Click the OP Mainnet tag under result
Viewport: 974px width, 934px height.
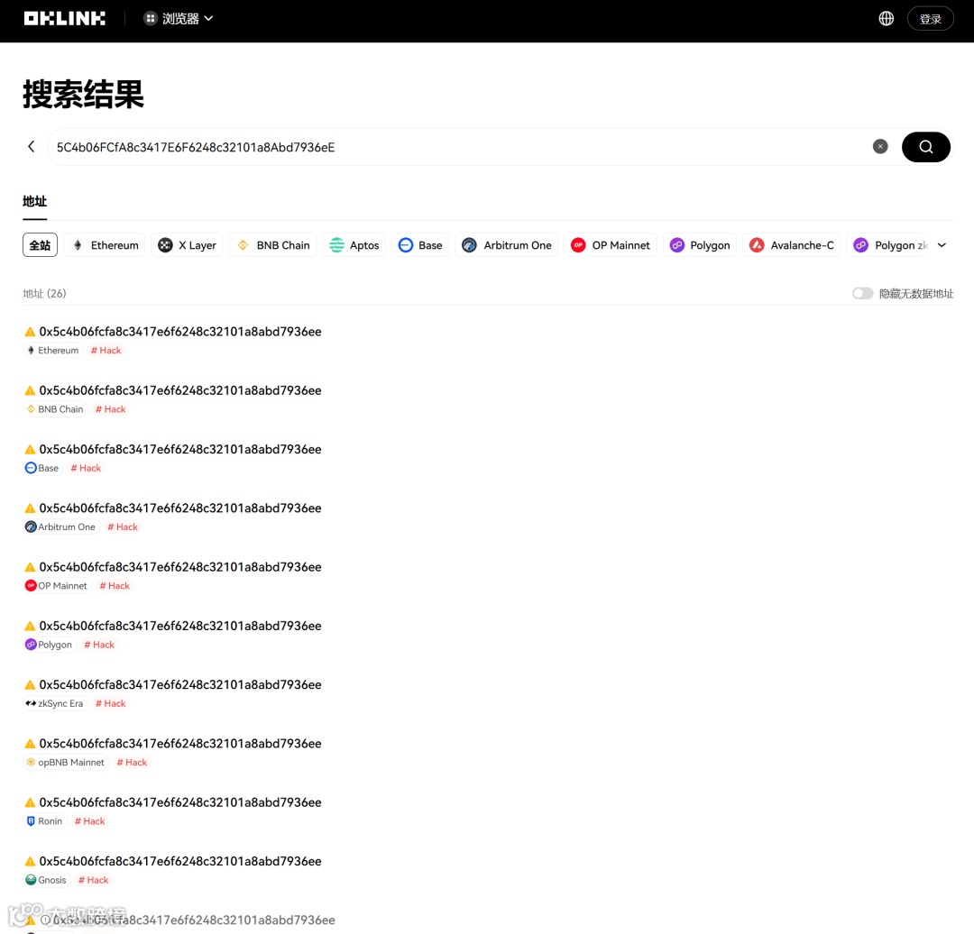click(57, 586)
